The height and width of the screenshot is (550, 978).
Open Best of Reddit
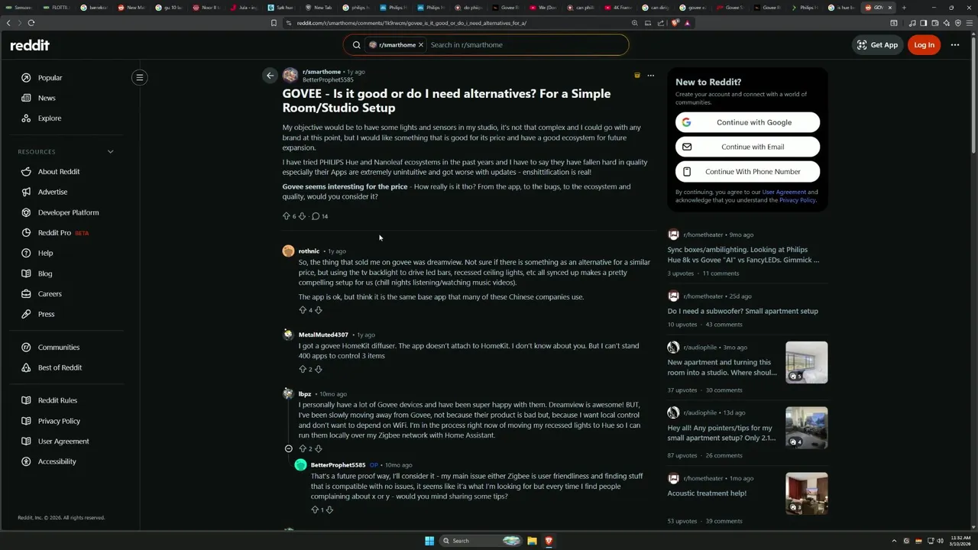[60, 367]
